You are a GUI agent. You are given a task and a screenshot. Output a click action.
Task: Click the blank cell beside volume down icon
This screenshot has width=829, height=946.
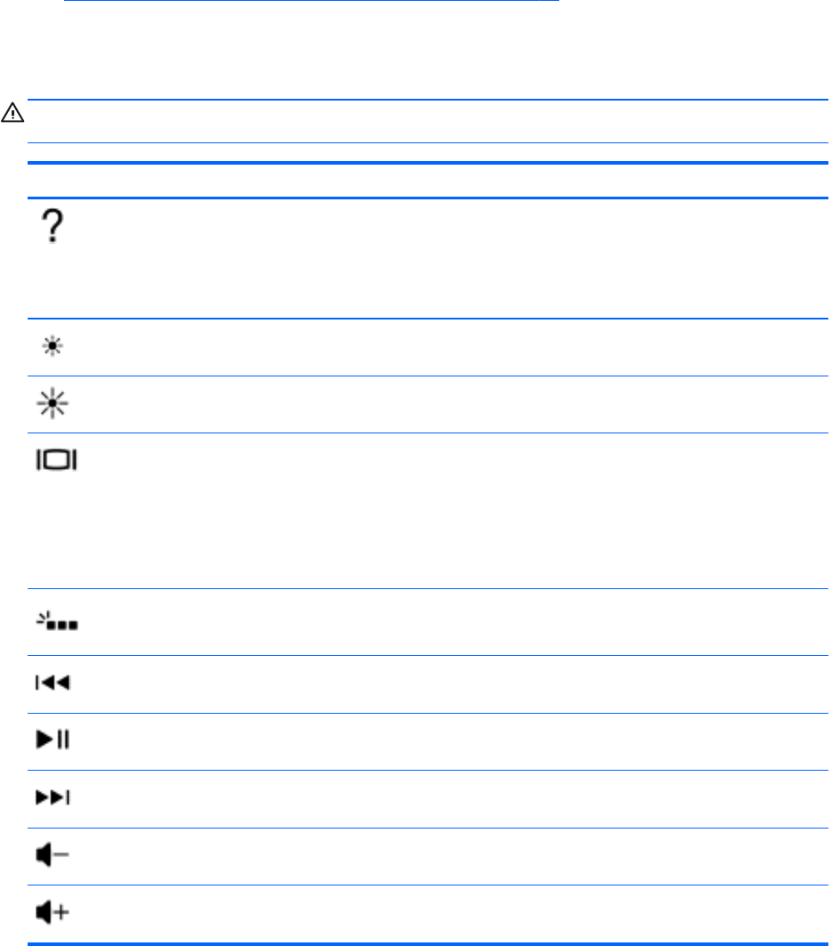click(x=445, y=855)
